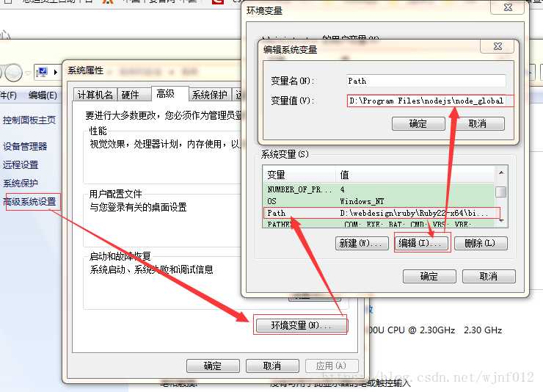Open 设备管理器 in the sidebar
This screenshot has height=392, width=543.
25,146
